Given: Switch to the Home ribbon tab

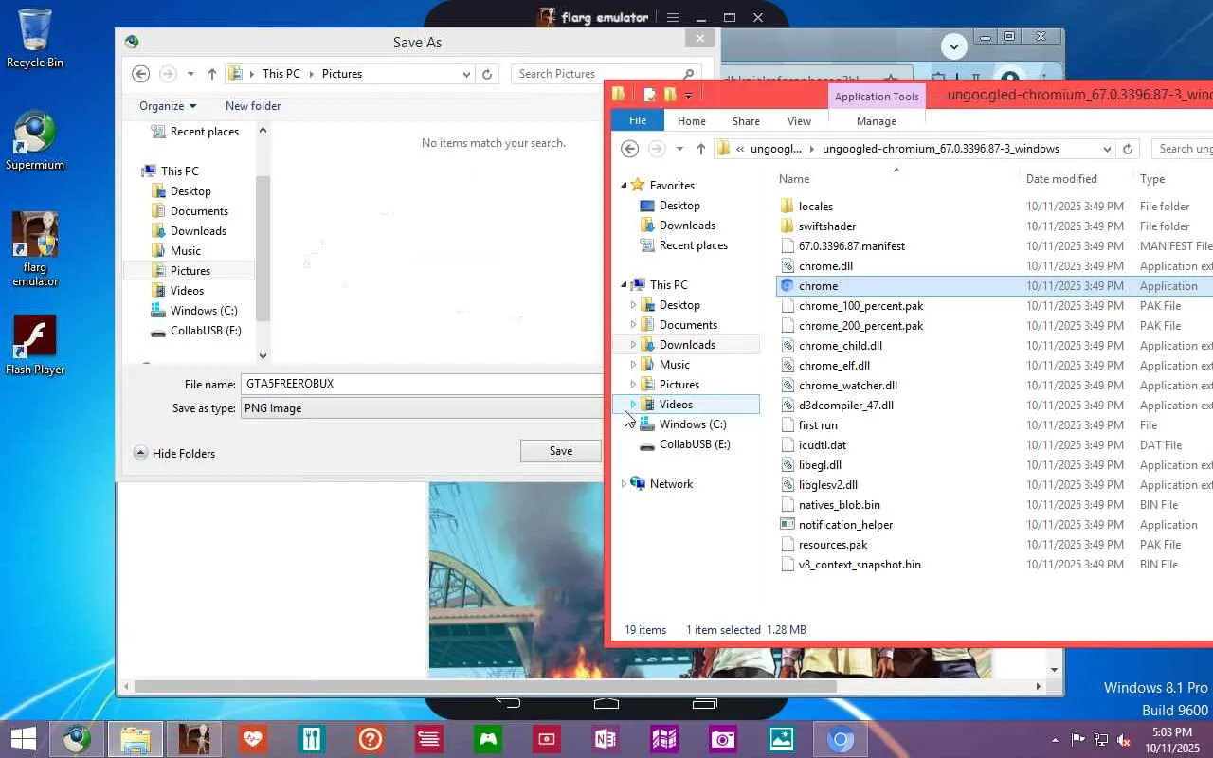Looking at the screenshot, I should coord(692,121).
